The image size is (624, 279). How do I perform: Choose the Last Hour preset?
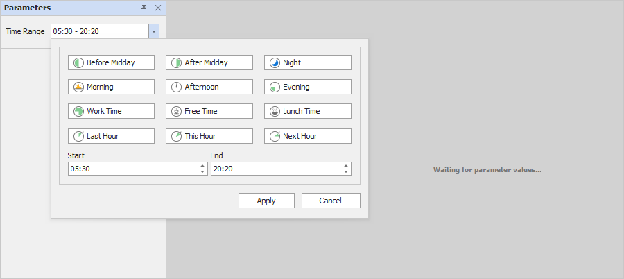(x=111, y=136)
